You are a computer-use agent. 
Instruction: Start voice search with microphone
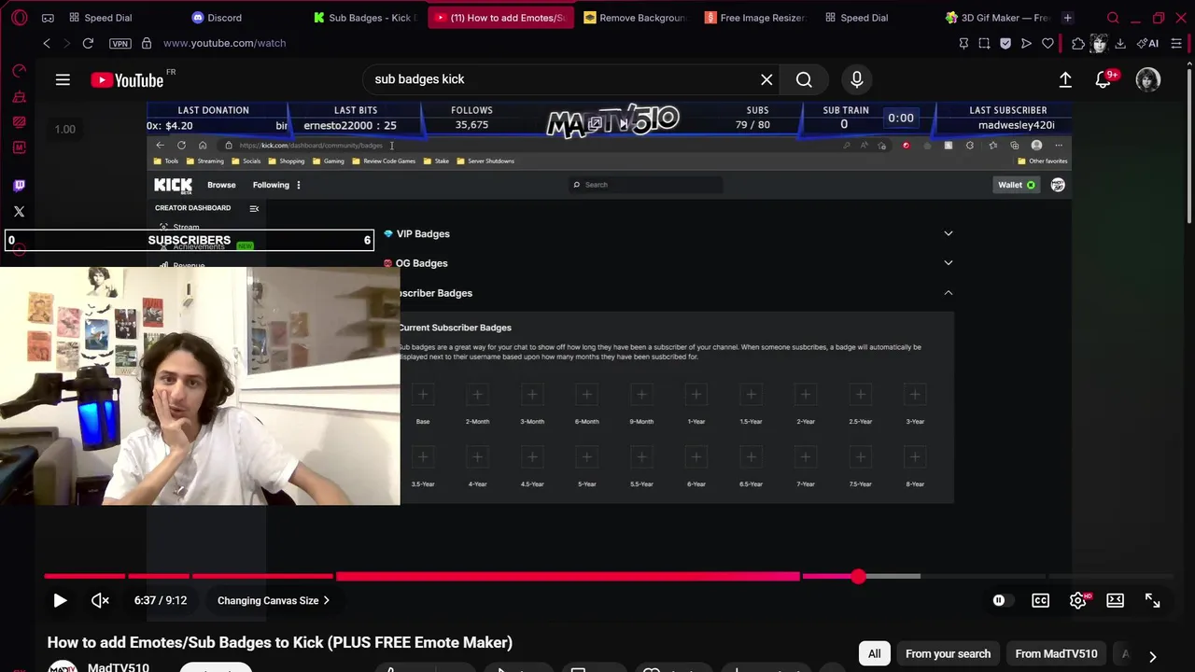[x=856, y=80]
